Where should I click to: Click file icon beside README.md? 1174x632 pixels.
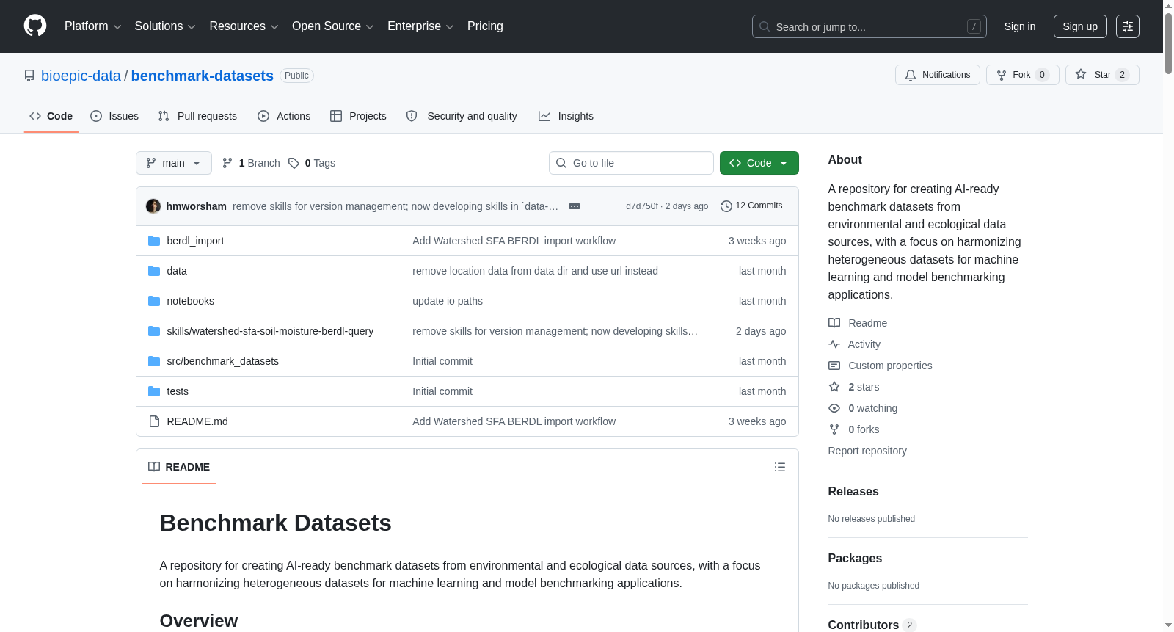pos(154,421)
